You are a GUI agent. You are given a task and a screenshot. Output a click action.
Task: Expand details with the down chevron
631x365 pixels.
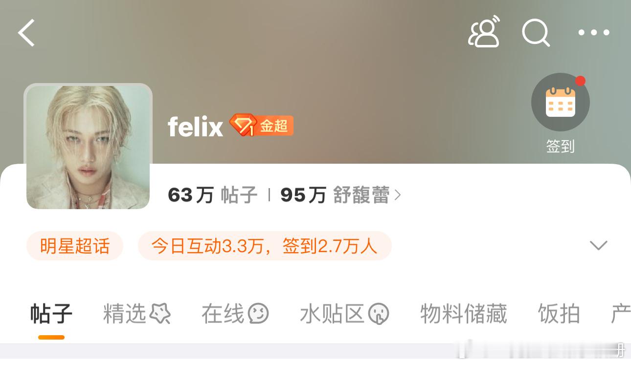(x=599, y=245)
